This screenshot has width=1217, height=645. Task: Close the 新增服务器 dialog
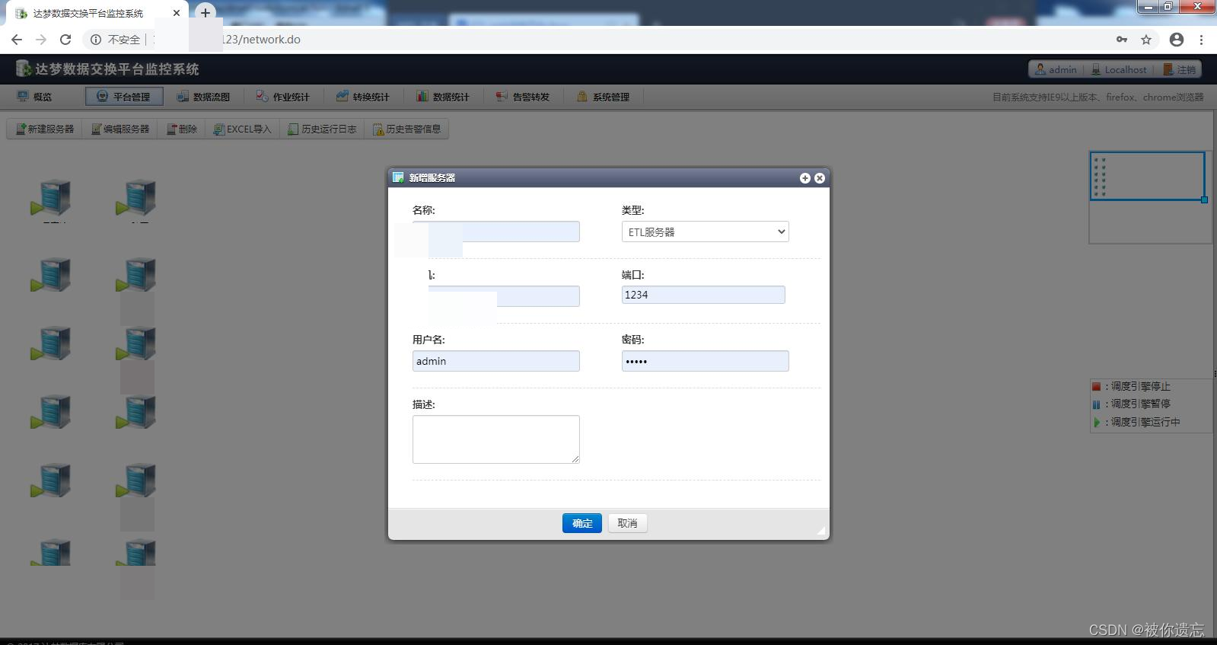tap(820, 178)
